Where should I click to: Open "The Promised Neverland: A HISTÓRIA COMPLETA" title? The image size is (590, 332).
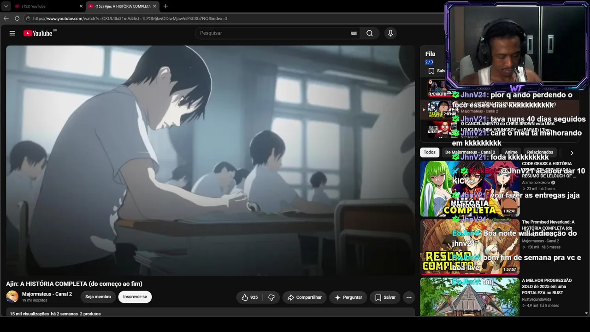click(x=549, y=228)
